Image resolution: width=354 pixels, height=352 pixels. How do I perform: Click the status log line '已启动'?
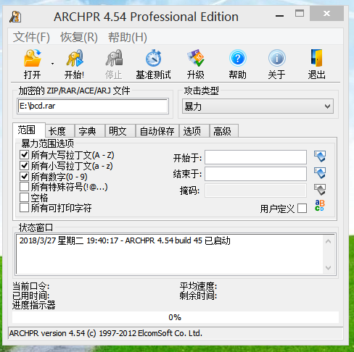tap(125, 240)
